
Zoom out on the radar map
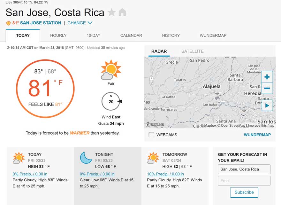[267, 88]
